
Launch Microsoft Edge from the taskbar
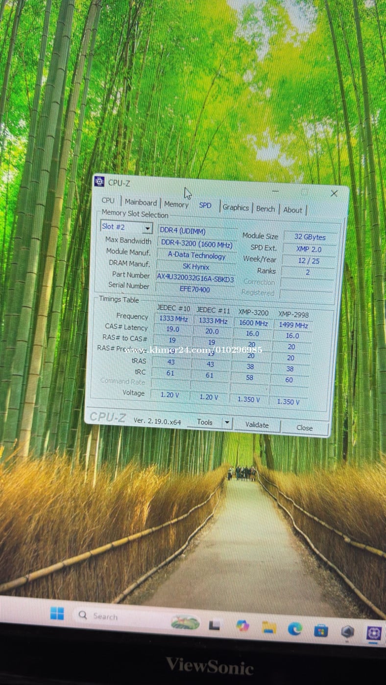click(295, 628)
